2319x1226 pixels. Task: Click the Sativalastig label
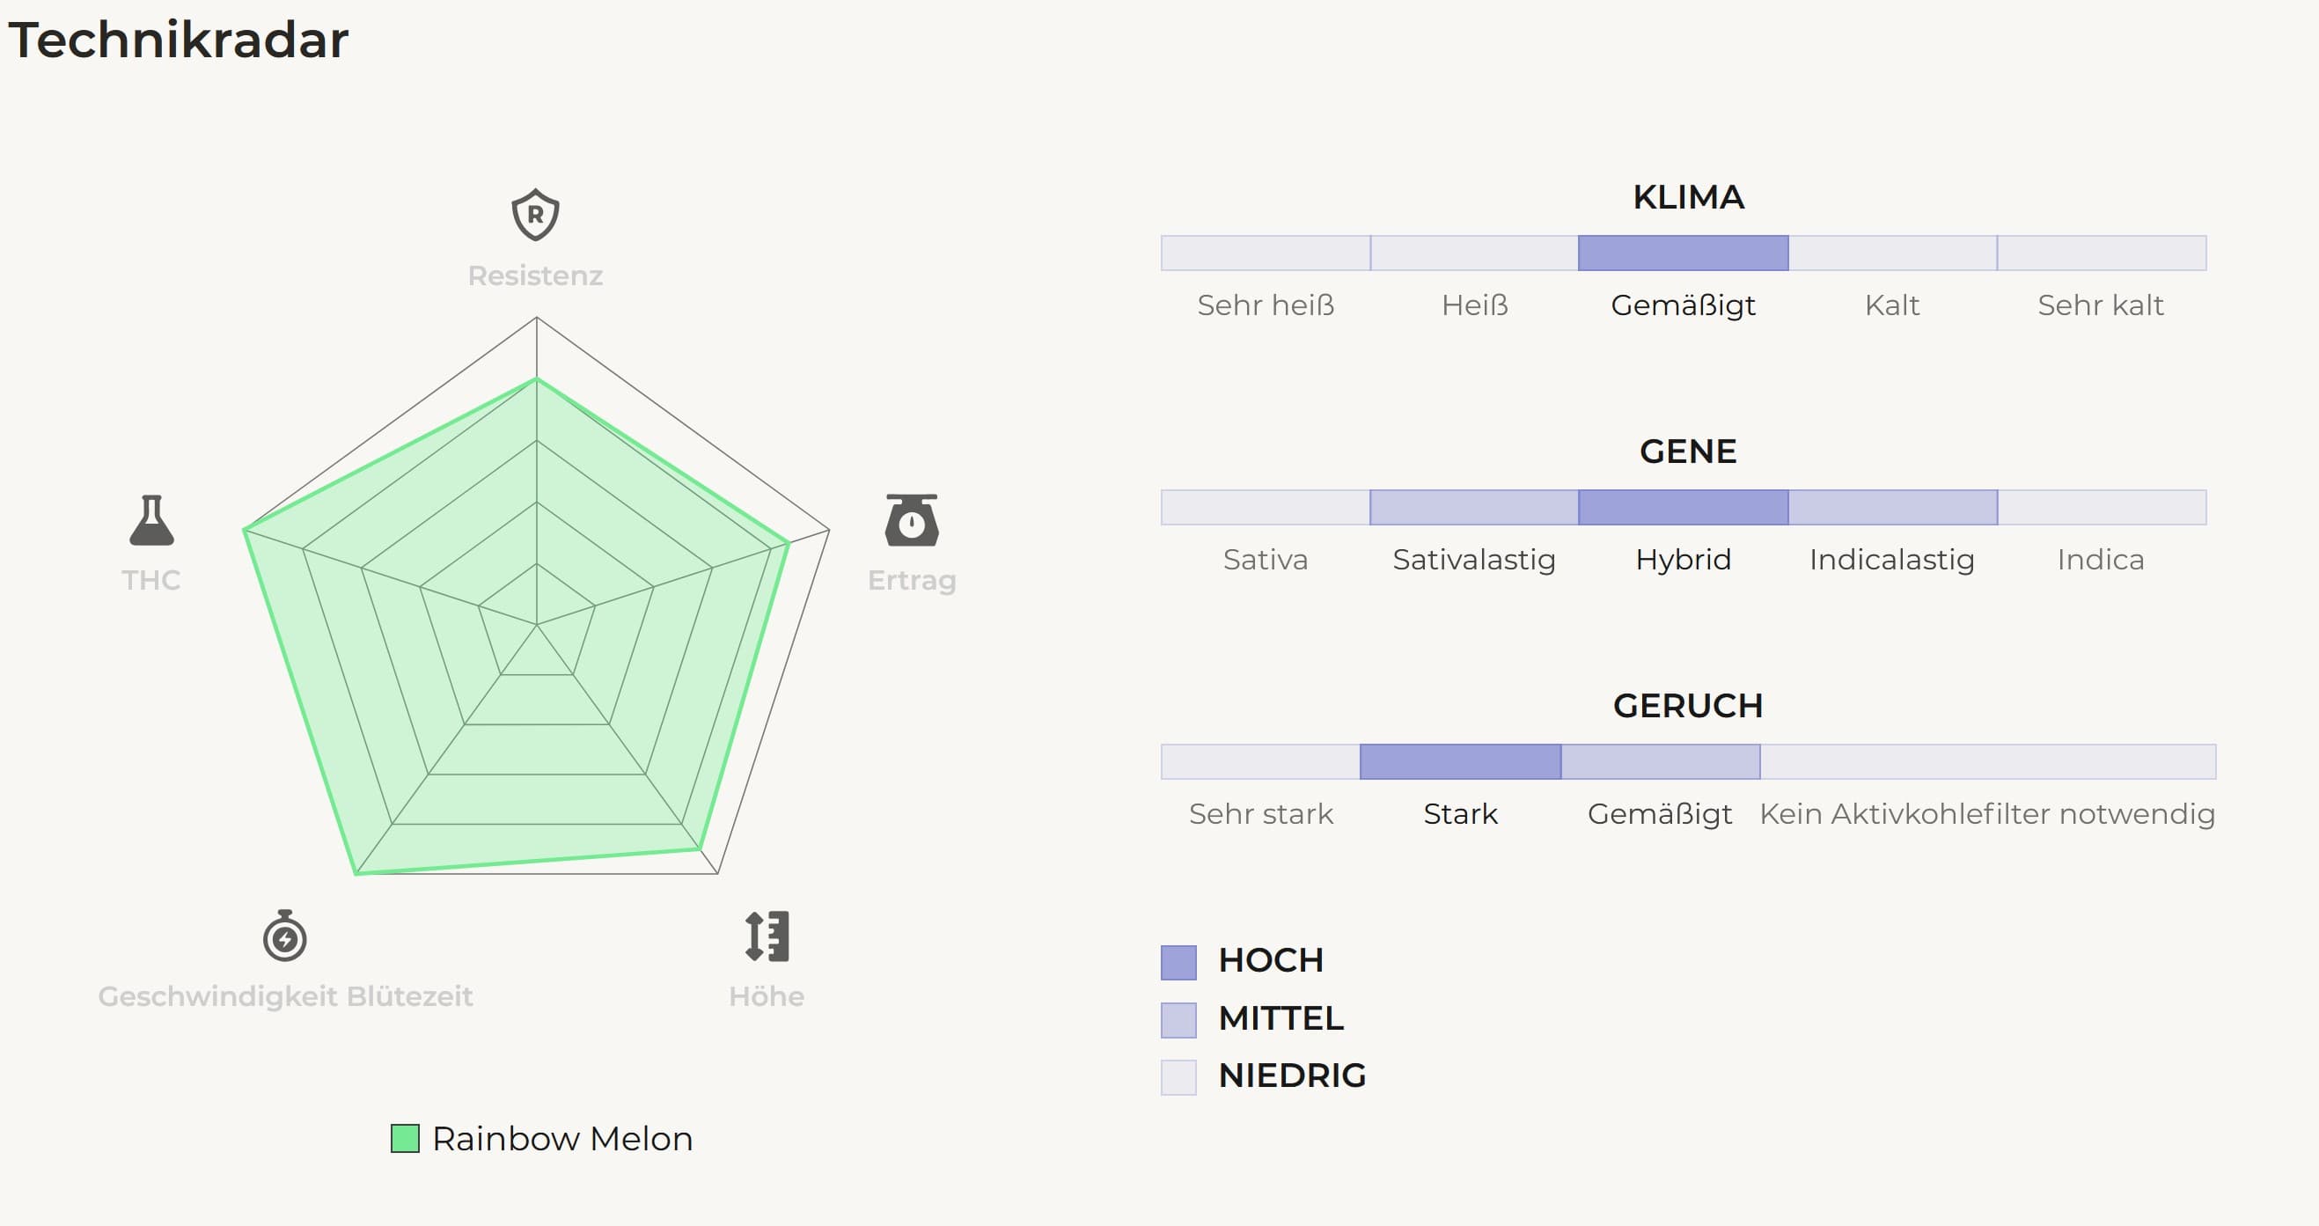point(1473,560)
